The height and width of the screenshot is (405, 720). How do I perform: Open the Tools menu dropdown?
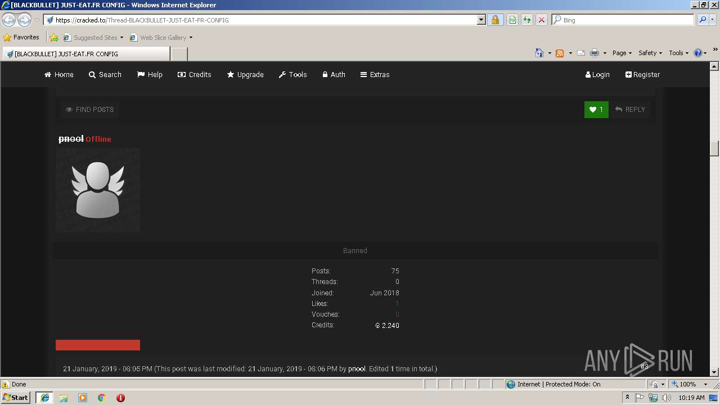click(679, 53)
